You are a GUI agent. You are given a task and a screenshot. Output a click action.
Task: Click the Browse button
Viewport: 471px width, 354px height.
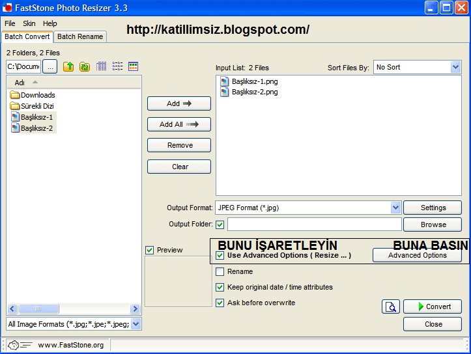coord(433,225)
